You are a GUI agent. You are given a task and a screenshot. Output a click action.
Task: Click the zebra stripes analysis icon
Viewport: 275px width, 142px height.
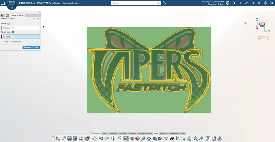pyautogui.click(x=172, y=139)
